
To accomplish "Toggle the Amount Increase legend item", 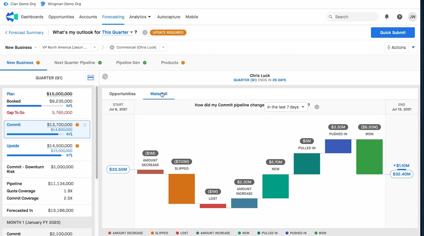I will tap(213, 233).
